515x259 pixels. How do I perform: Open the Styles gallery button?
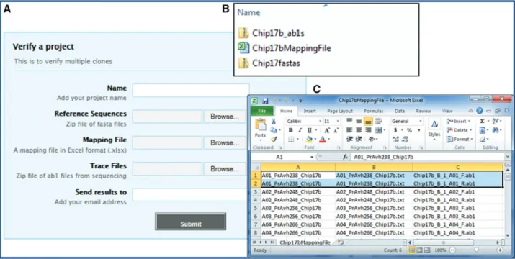(x=434, y=129)
